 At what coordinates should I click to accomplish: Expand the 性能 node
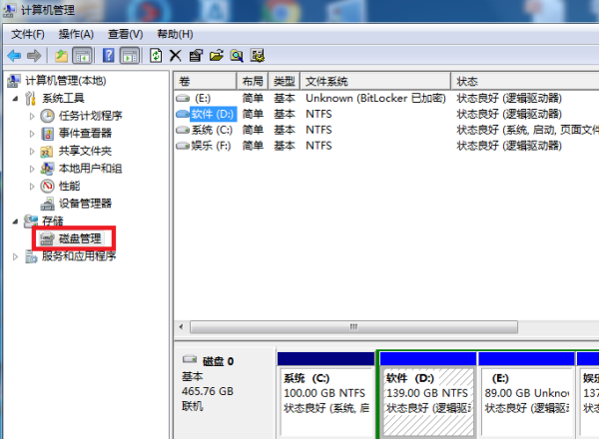coord(32,186)
